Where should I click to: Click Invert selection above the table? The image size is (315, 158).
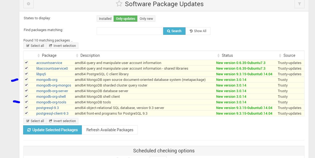(x=62, y=46)
